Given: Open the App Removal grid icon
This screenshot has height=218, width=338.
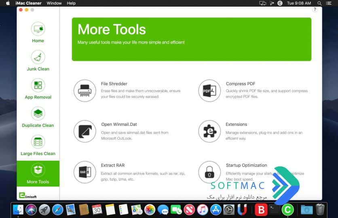Looking at the screenshot, I should 38,85.
